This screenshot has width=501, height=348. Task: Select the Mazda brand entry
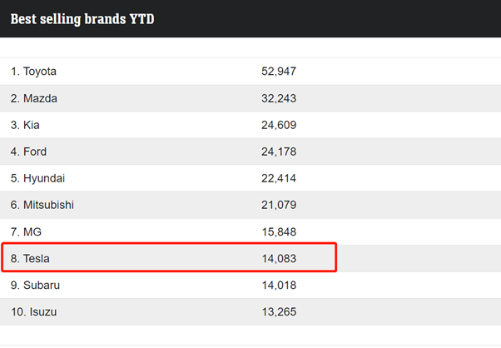33,98
